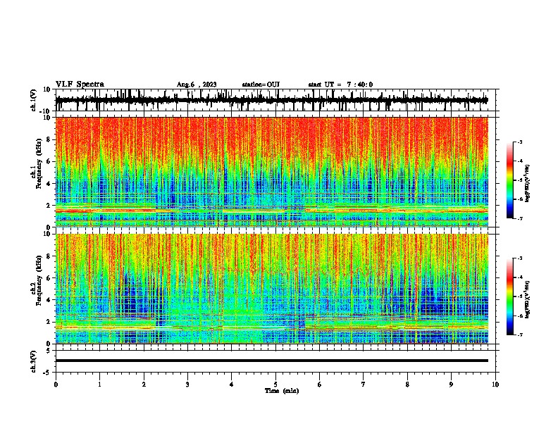Click the log(PSD) unit label beside ch.2 color bar
The height and width of the screenshot is (431, 558).
coord(528,300)
